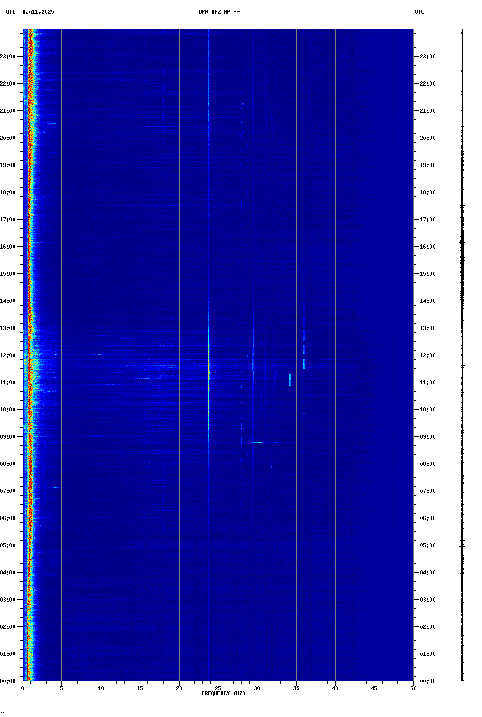Click the '10' frequency tick label

coord(101,688)
